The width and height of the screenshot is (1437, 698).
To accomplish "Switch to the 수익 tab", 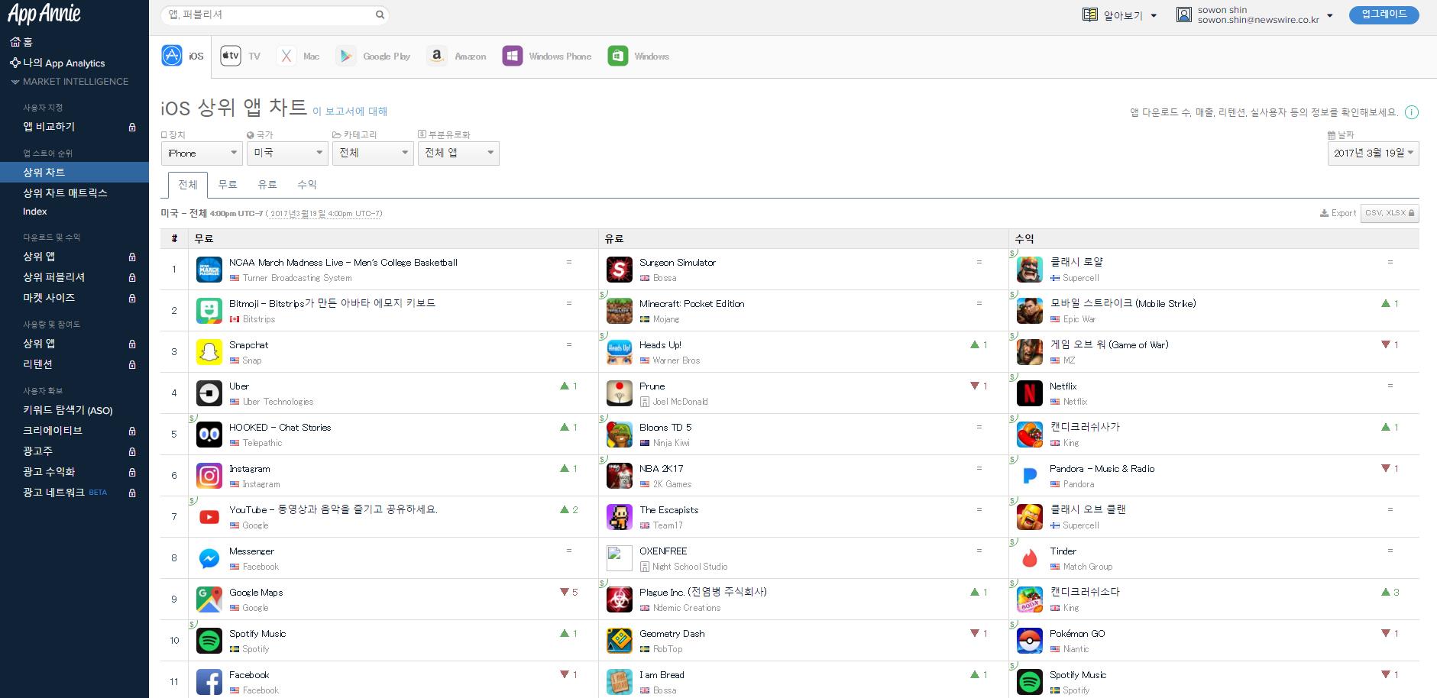I will pyautogui.click(x=306, y=185).
